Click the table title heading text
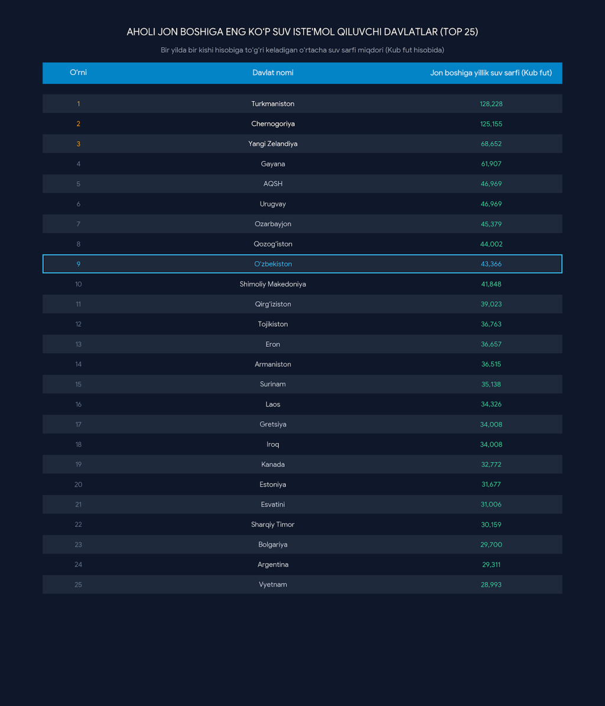 (x=302, y=32)
